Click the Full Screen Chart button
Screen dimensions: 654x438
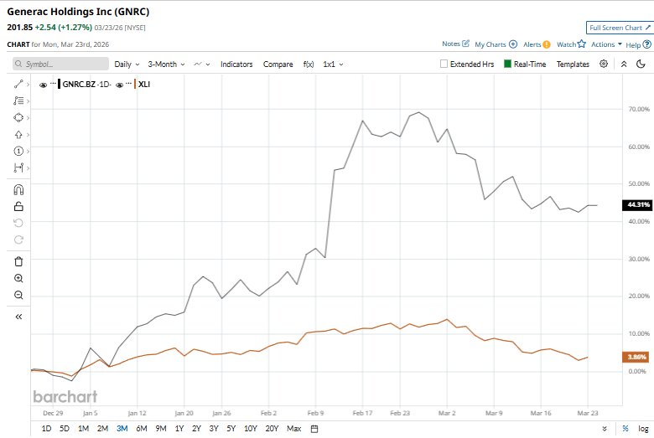click(620, 28)
